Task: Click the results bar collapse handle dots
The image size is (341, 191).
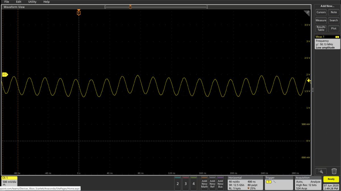Action: 313,90
